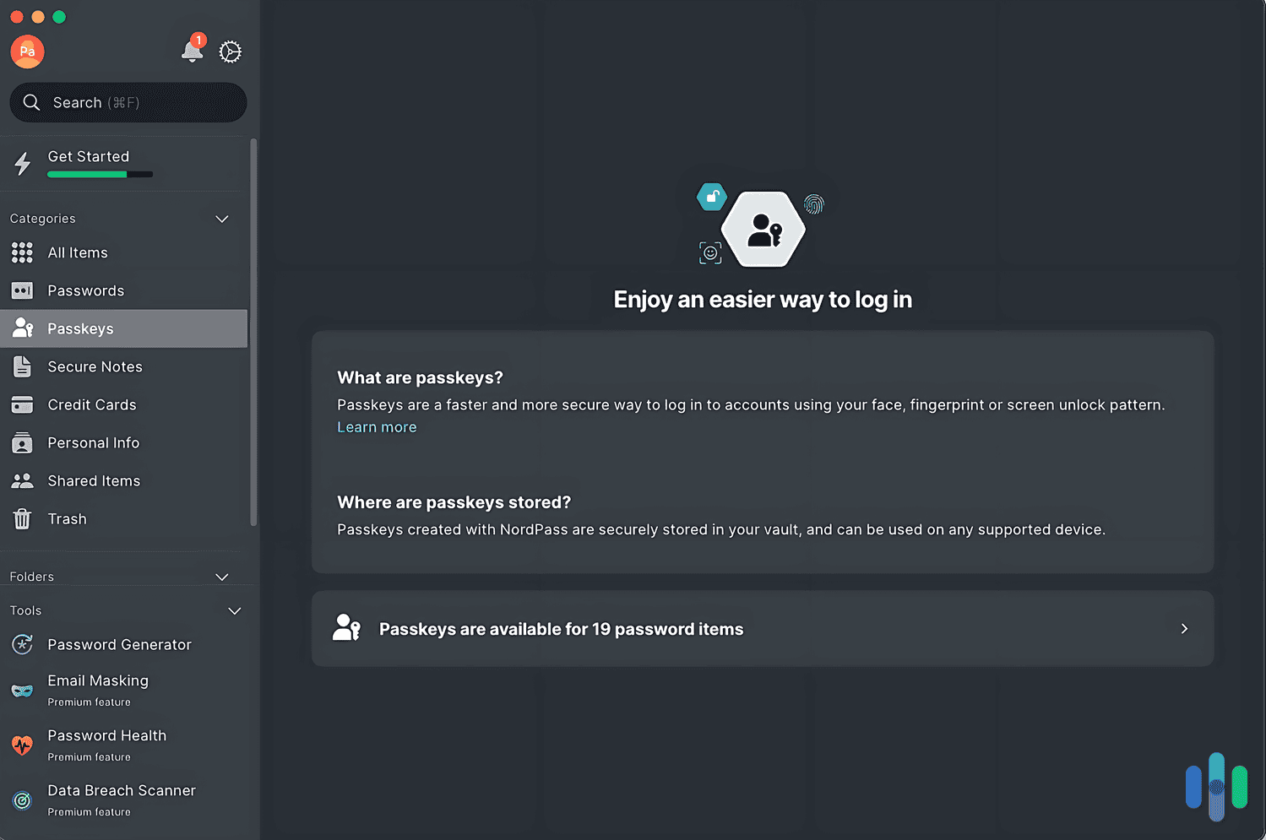Open the Personal Info section
This screenshot has height=840, width=1266.
click(93, 442)
